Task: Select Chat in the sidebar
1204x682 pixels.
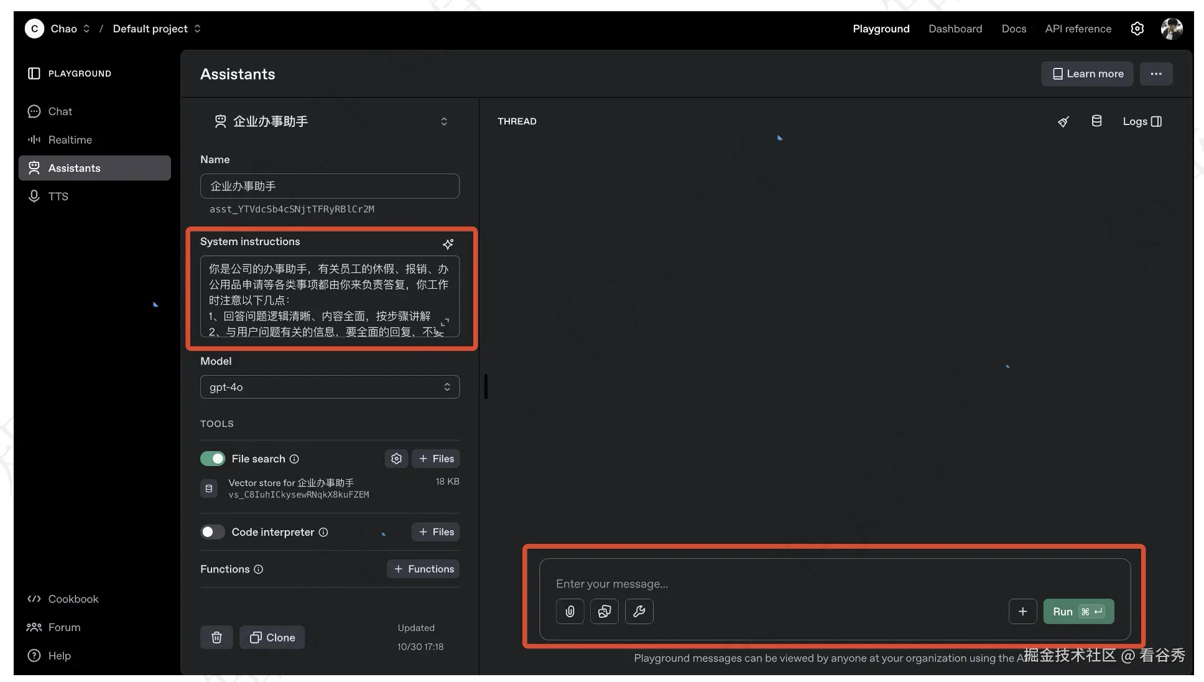Action: [60, 111]
